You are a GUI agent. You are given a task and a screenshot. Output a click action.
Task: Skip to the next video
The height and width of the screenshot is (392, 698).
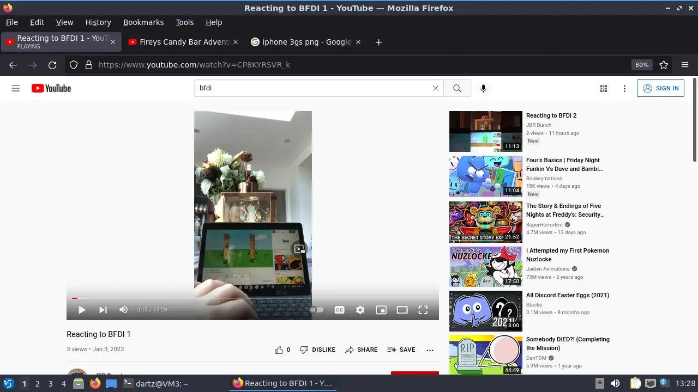pyautogui.click(x=103, y=310)
